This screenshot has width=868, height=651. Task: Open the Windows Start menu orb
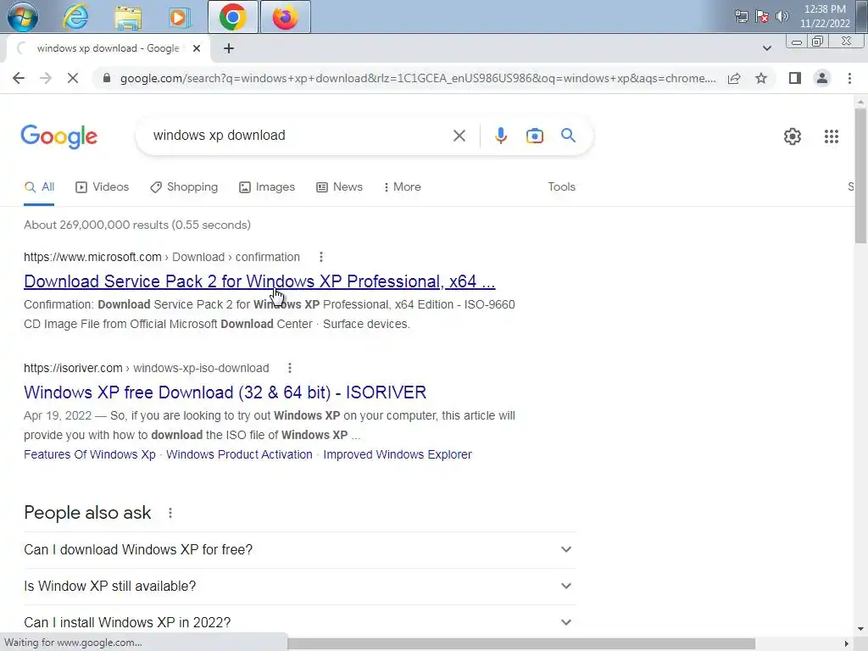click(23, 17)
